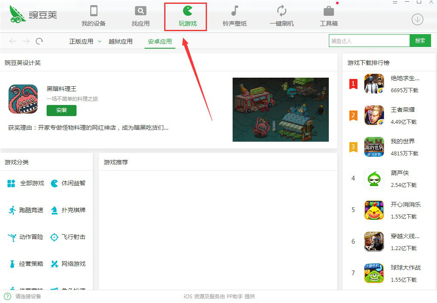Open 穿越火线 game icon in ranking

point(374,242)
